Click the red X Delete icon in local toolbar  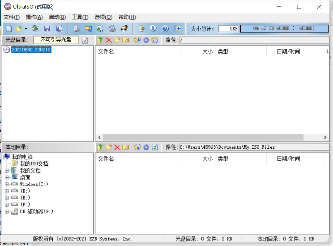(117, 147)
